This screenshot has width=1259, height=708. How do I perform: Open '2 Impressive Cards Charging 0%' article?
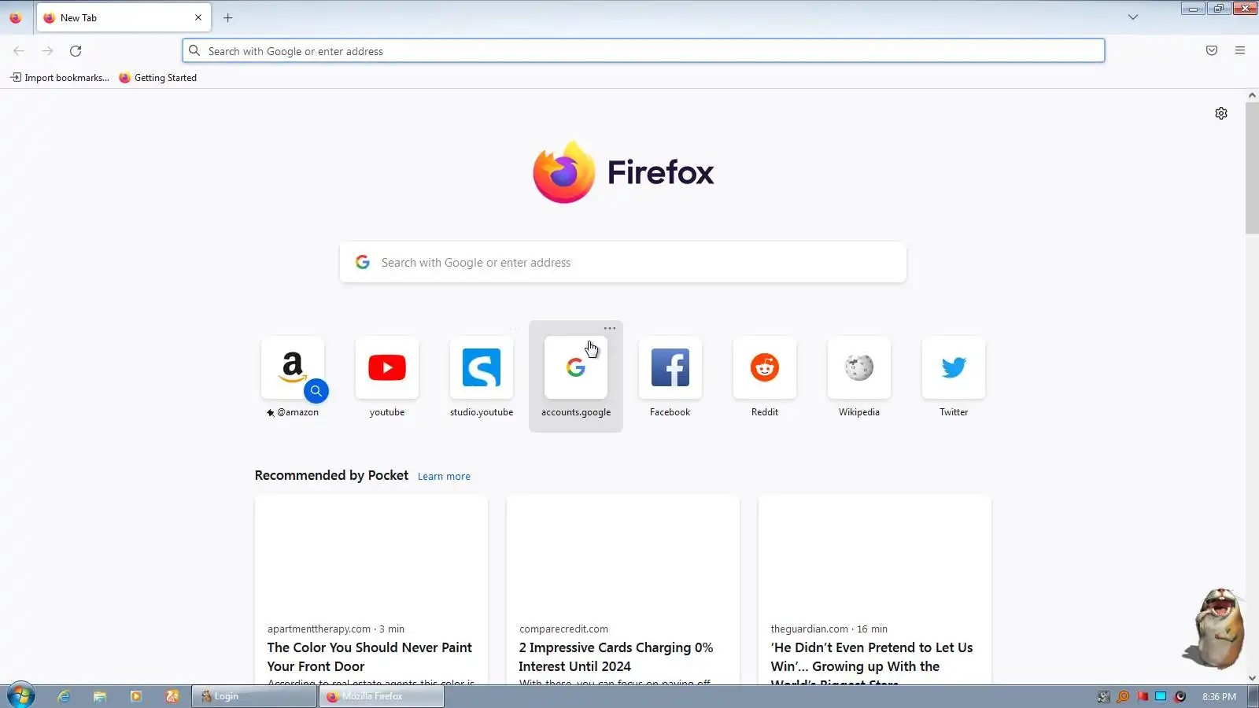click(616, 657)
